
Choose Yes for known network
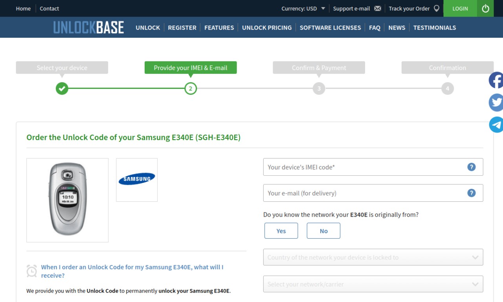(281, 231)
